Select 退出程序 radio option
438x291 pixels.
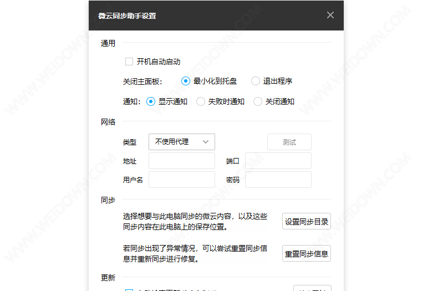(255, 81)
